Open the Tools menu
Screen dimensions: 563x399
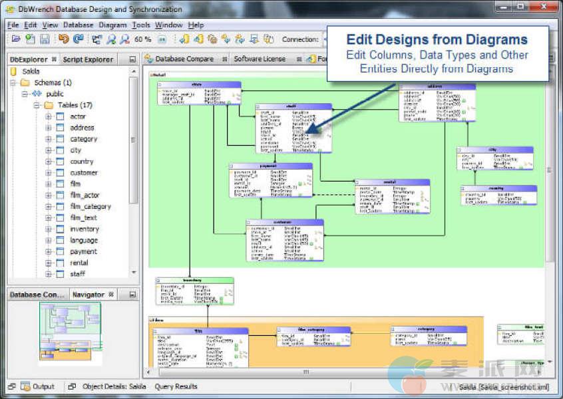tap(141, 25)
